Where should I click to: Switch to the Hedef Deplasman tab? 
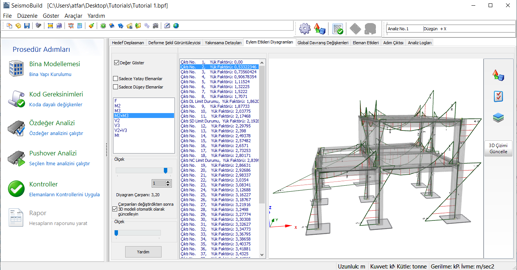point(128,43)
